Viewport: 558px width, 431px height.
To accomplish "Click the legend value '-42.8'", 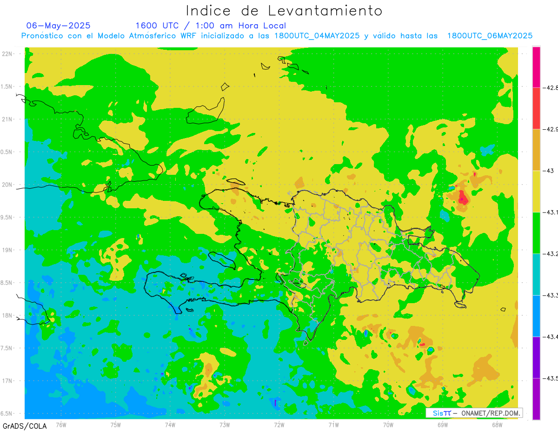I will coord(550,88).
